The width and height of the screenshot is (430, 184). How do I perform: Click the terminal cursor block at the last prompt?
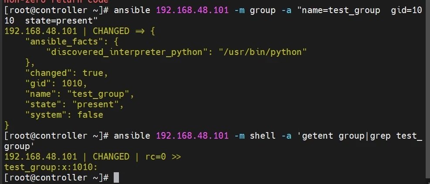coord(116,177)
